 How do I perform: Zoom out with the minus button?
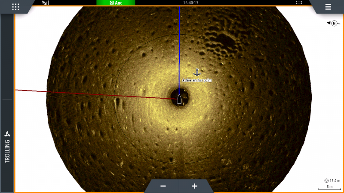tap(163, 186)
